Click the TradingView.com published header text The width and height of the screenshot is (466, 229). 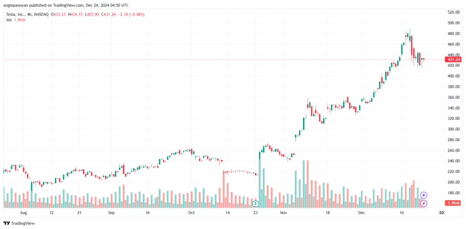66,5
